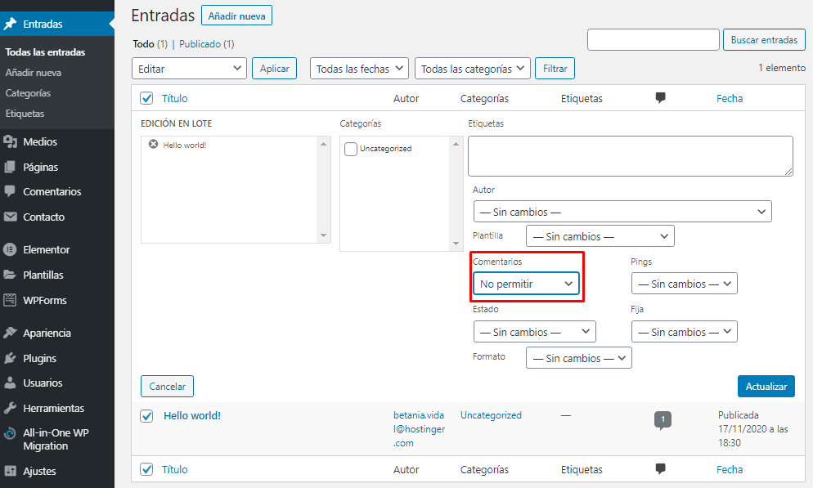This screenshot has height=488, width=813.
Task: Open the Todas las categorías dropdown
Action: 473,69
